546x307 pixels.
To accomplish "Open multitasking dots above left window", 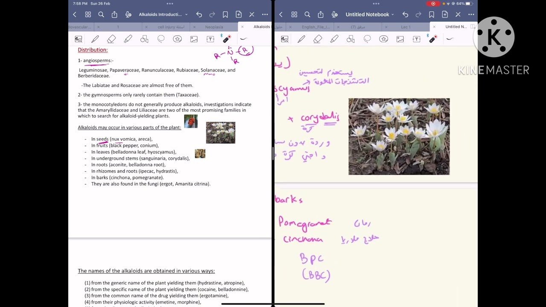I will click(x=170, y=3).
